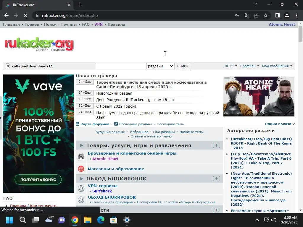The image size is (303, 227).
Task: Open Windows taskbar search
Action: coord(22,220)
